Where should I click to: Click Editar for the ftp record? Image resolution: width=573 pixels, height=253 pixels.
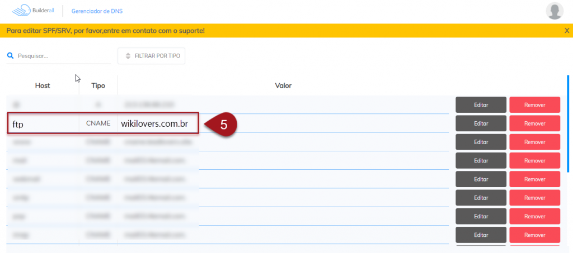click(x=481, y=123)
